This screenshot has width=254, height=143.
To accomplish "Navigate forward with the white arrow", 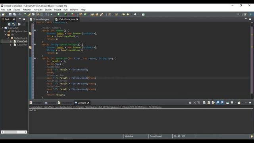I will [135, 14].
